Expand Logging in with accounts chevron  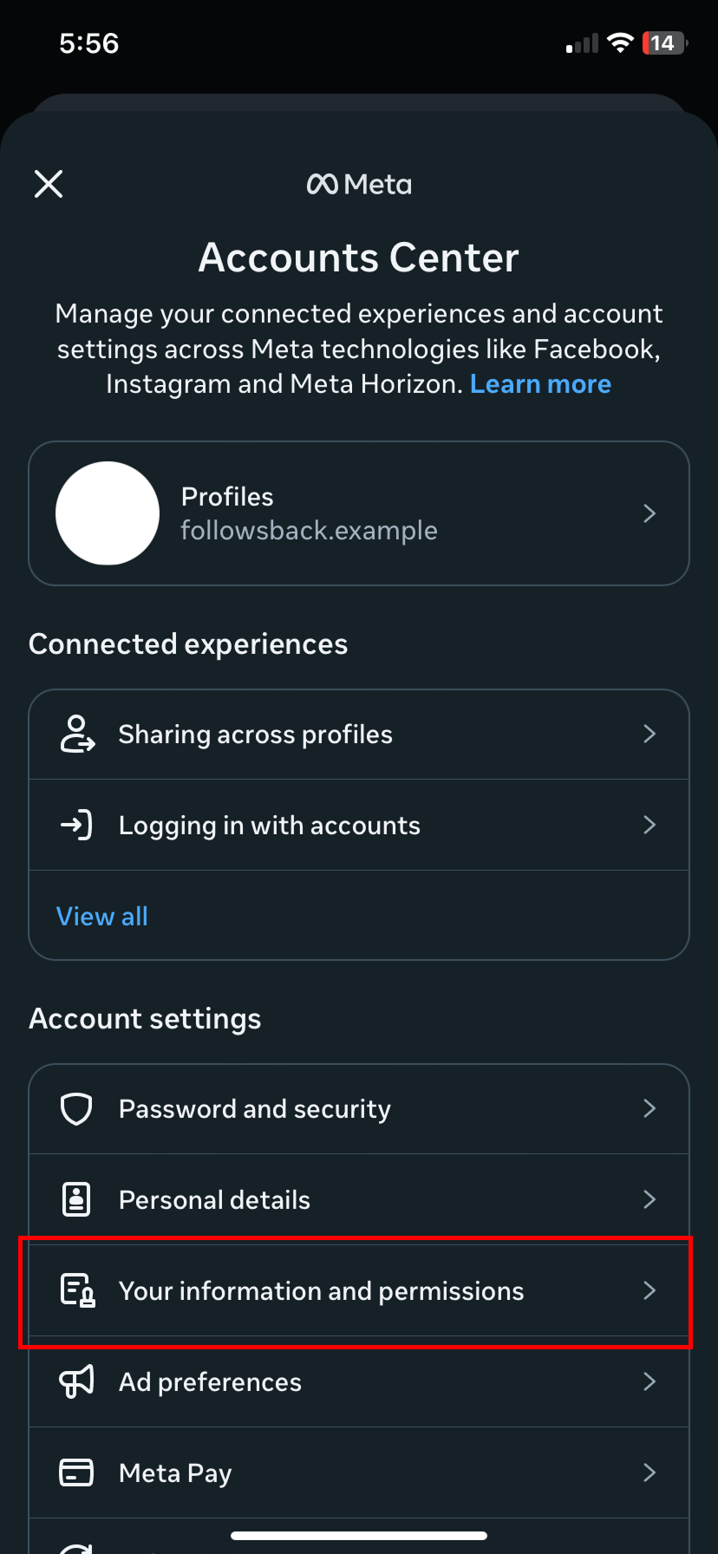click(x=649, y=825)
